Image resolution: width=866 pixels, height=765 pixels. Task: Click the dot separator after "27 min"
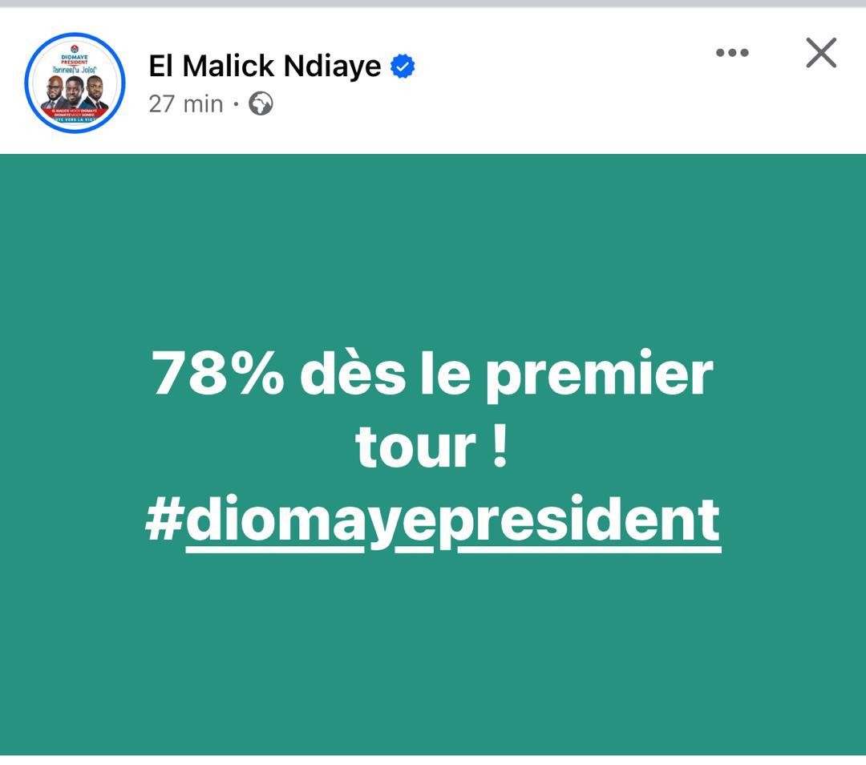pos(237,104)
